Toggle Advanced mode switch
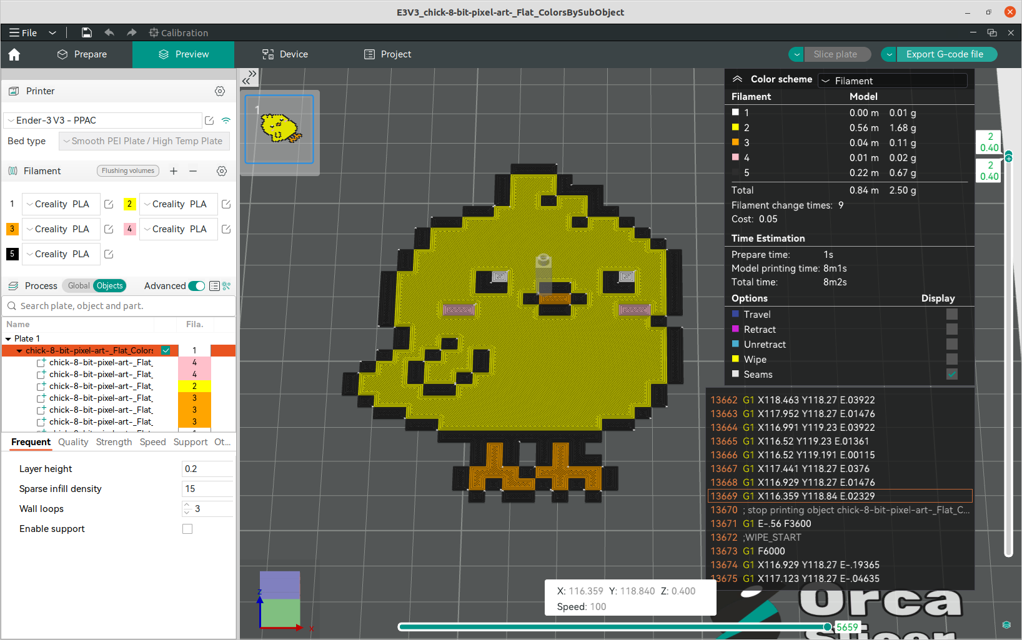 pos(197,286)
